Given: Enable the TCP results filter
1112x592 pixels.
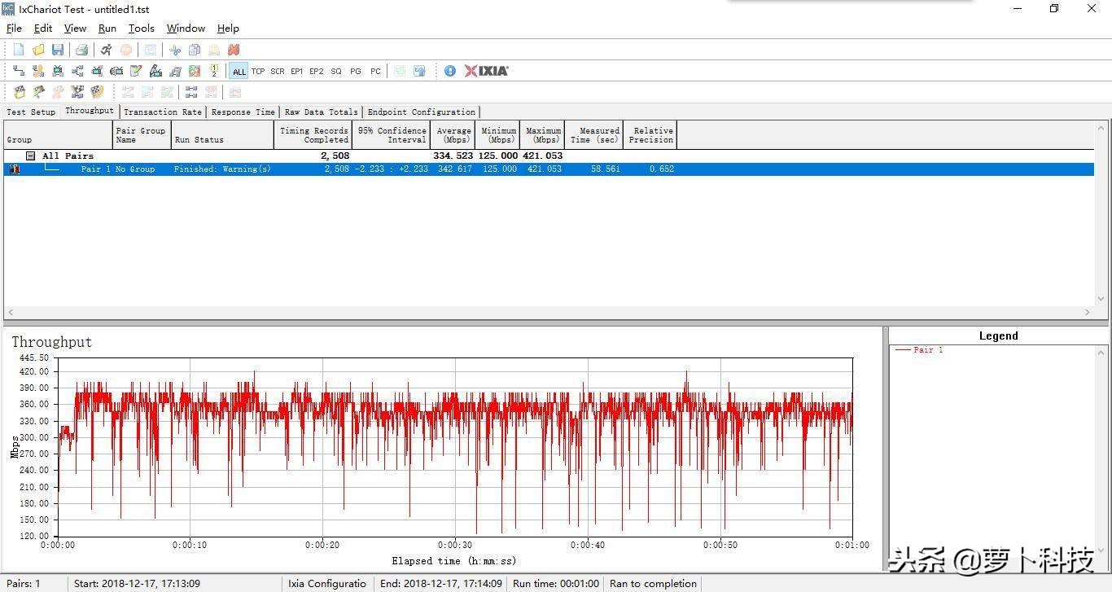Looking at the screenshot, I should pyautogui.click(x=258, y=71).
